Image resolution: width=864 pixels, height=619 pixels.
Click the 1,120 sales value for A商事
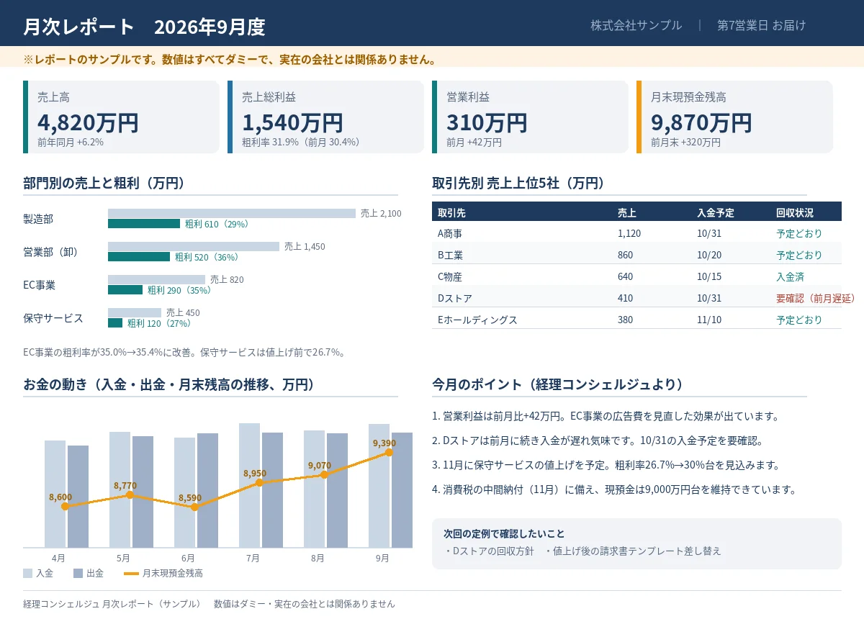coord(629,233)
